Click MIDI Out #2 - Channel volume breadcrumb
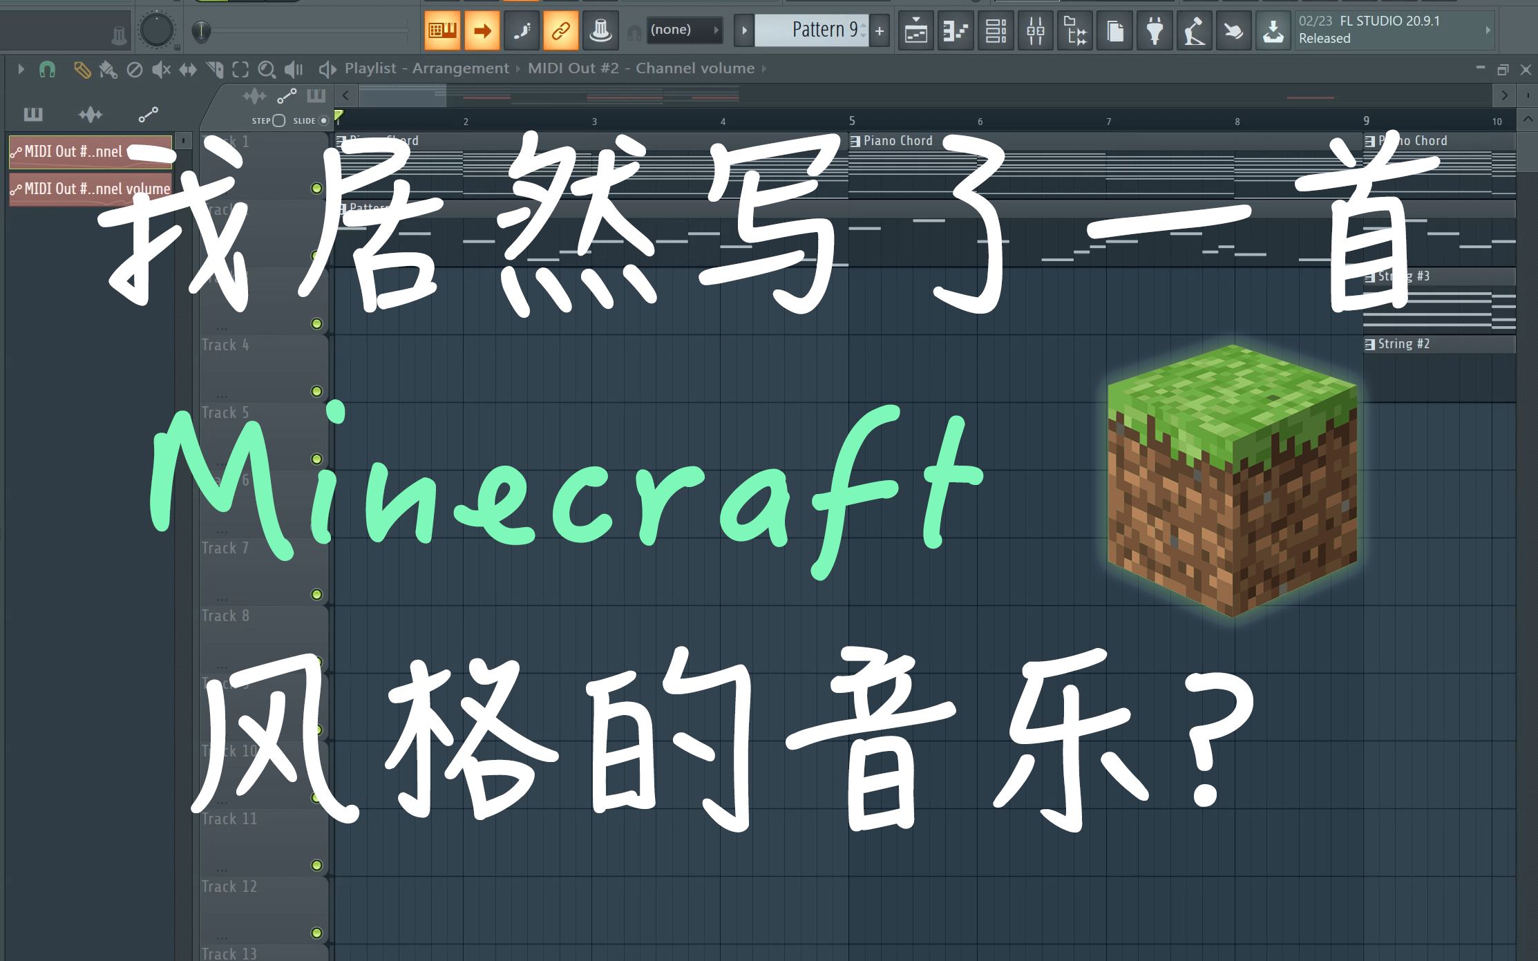Image resolution: width=1538 pixels, height=961 pixels. point(640,68)
